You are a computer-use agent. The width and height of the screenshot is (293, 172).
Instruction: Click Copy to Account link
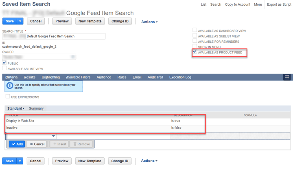238,4
